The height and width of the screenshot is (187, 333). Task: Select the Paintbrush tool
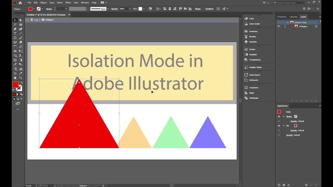(x=21, y=38)
